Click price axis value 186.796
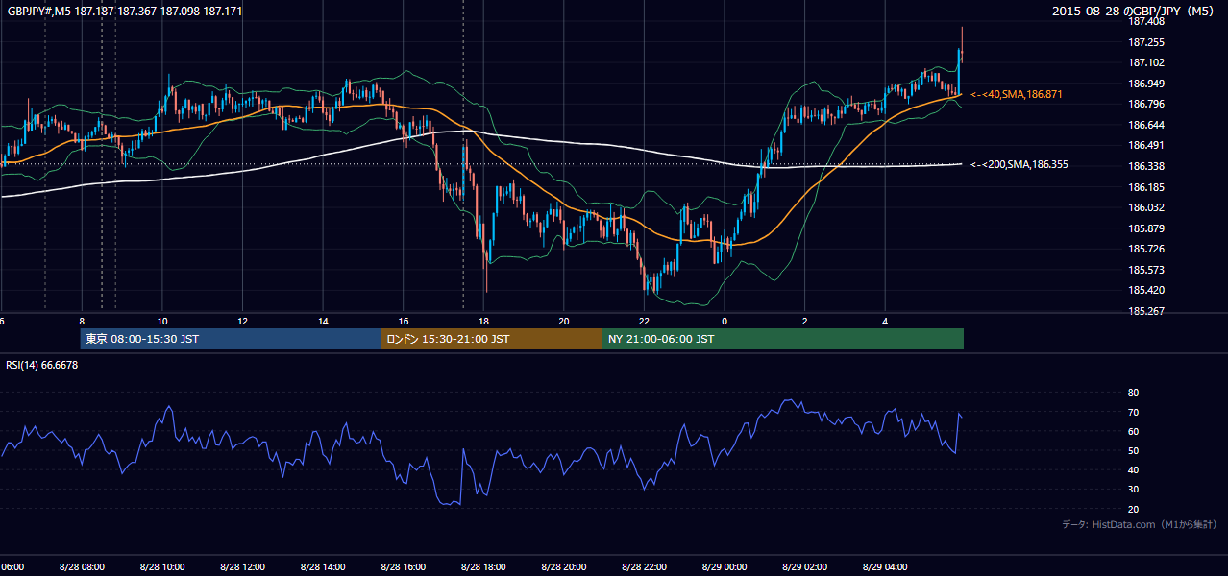Screen dimensions: 1228x576 [1145, 104]
